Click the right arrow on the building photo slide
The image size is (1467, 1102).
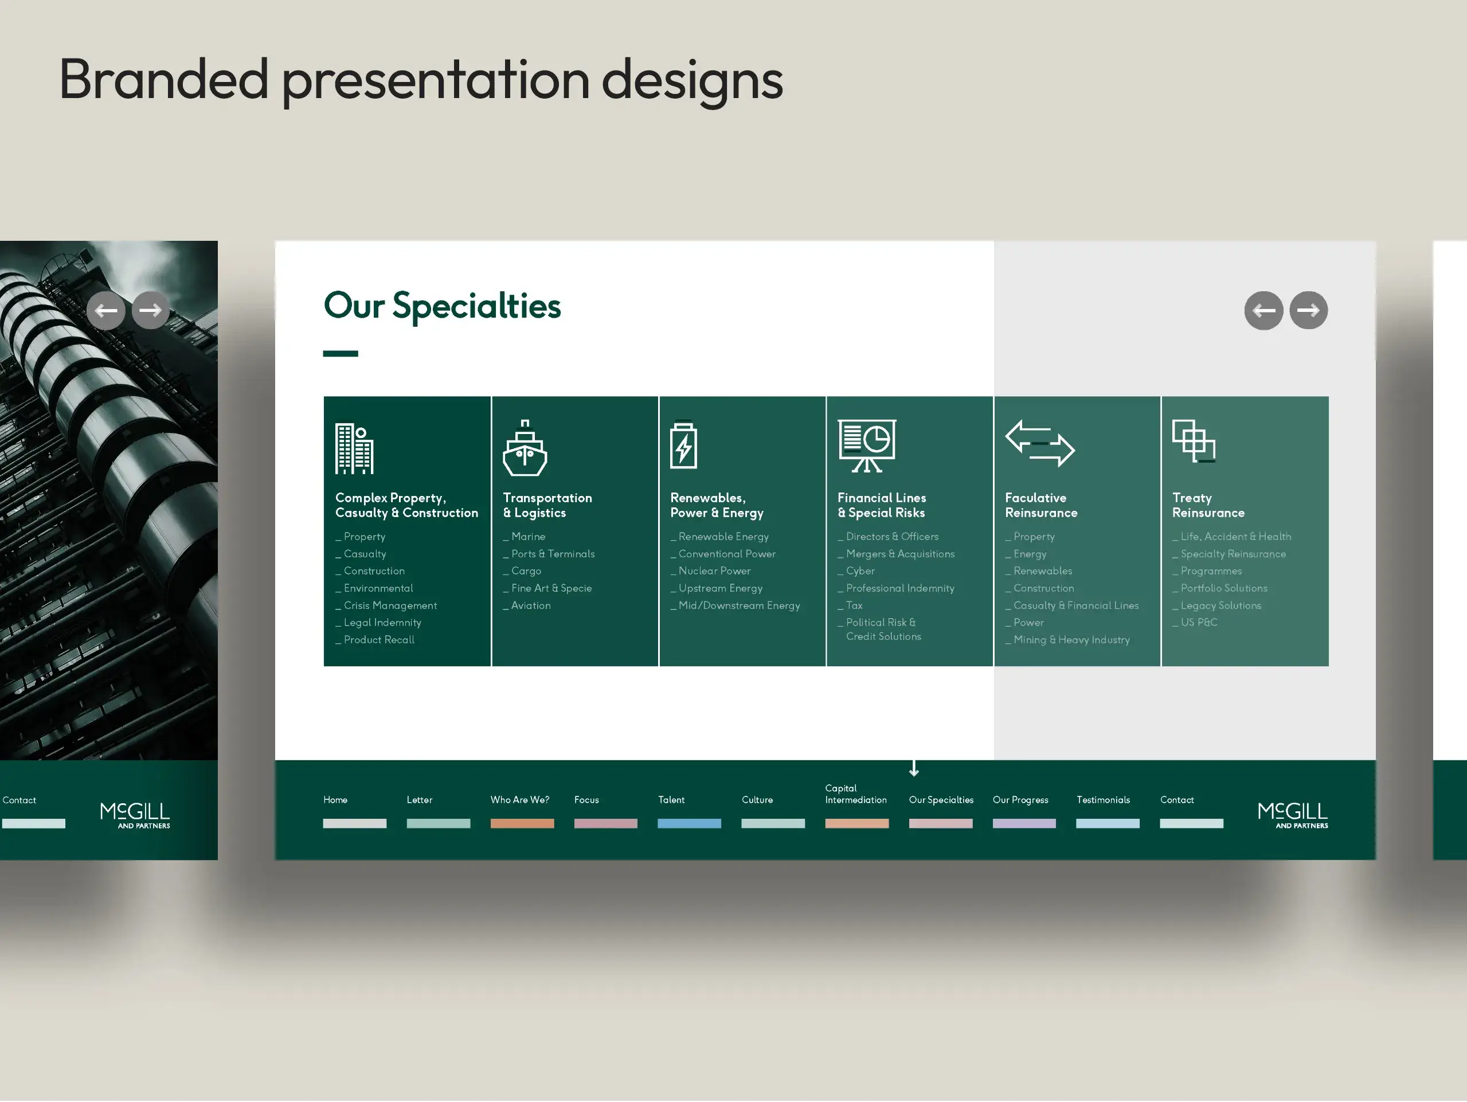[151, 310]
